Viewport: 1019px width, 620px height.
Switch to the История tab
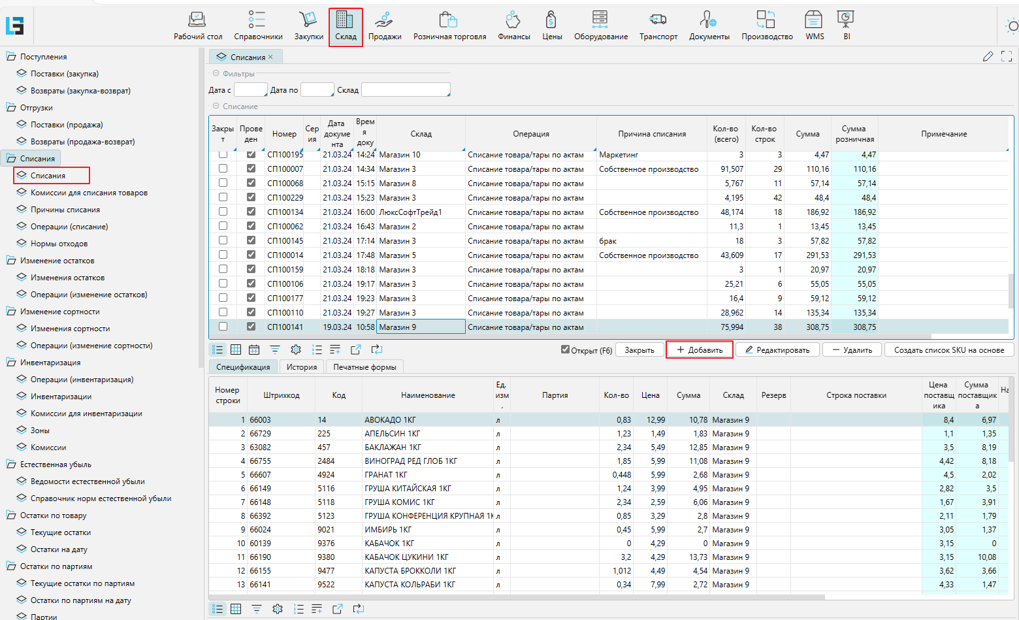[301, 367]
